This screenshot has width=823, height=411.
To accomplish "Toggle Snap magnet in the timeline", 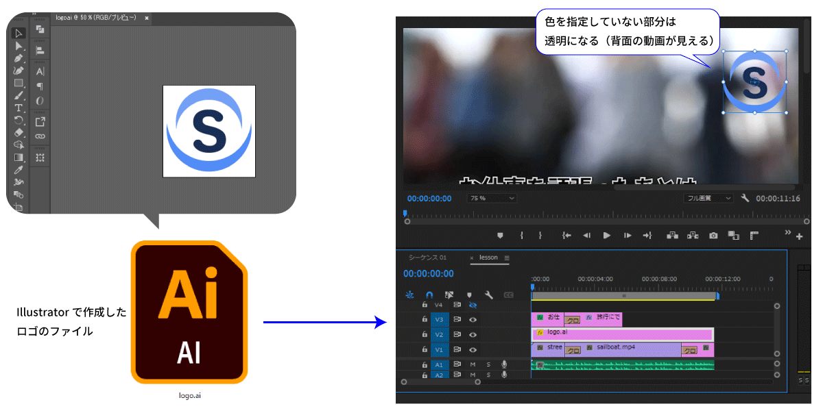I will [429, 295].
